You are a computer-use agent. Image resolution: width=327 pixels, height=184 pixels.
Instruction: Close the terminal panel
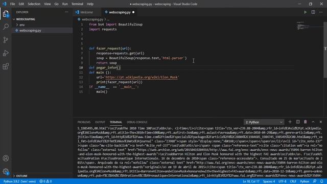(321, 122)
